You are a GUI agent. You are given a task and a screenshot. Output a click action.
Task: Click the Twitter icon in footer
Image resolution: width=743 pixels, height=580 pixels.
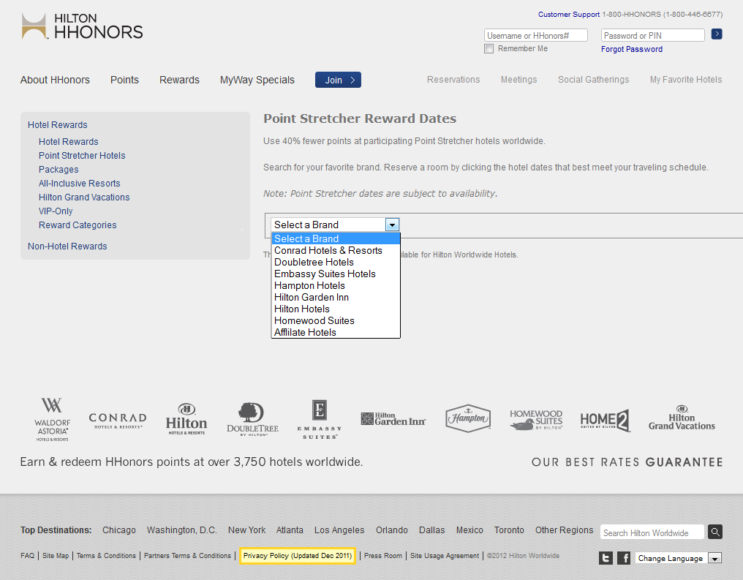click(606, 558)
